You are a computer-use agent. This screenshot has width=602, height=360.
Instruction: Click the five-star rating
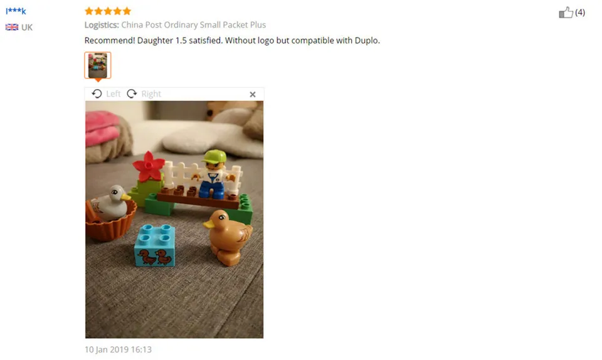point(108,11)
